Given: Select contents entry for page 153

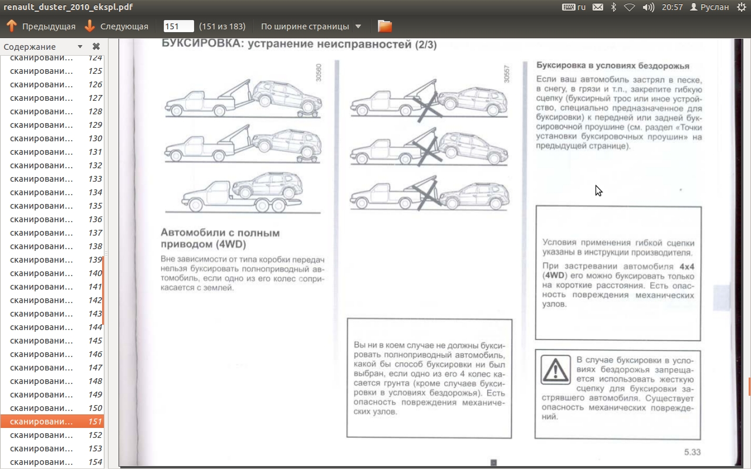Looking at the screenshot, I should tap(52, 448).
